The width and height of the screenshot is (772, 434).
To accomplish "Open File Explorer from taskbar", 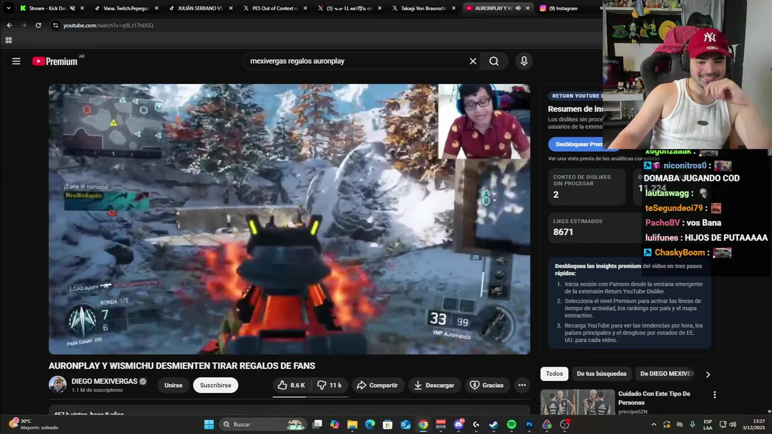I will [x=352, y=424].
